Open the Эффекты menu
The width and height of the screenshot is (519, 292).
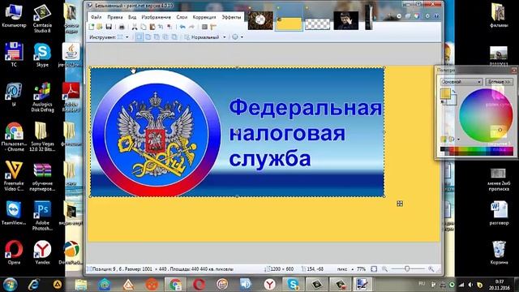pos(231,17)
